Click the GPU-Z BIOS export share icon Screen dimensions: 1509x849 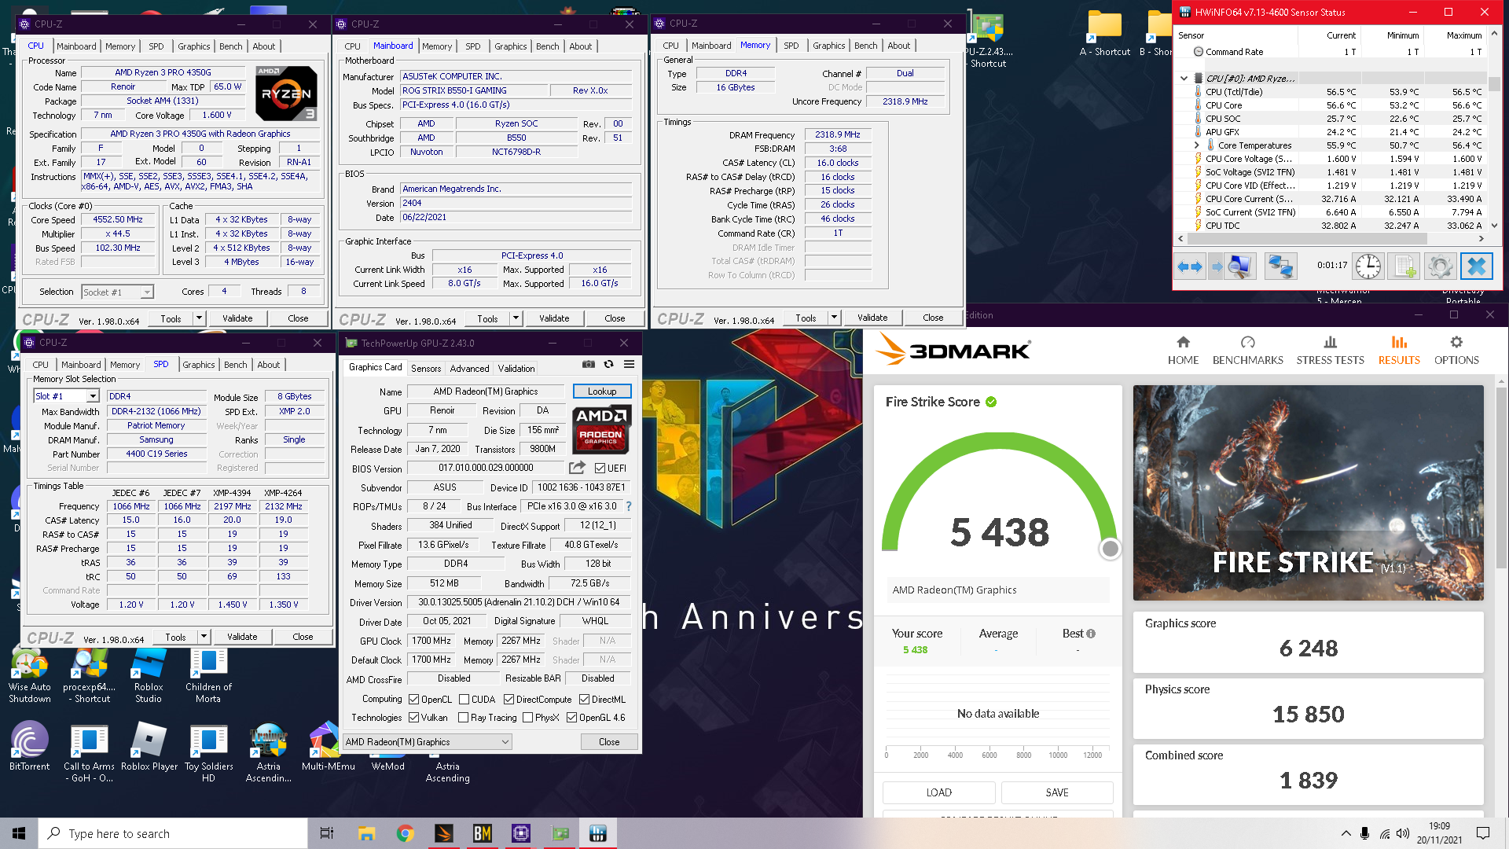[577, 468]
